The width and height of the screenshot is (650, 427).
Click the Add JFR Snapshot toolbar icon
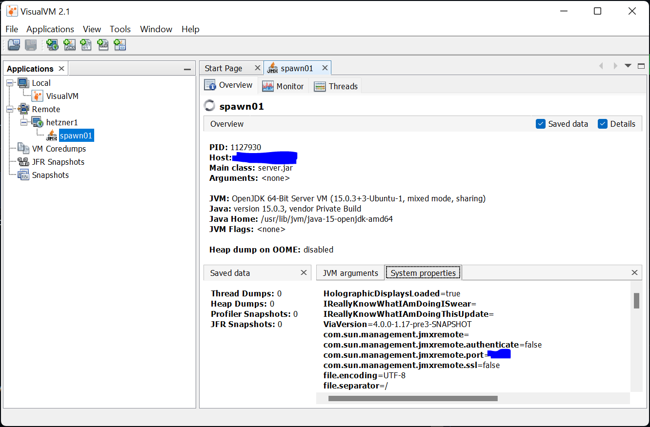tap(103, 45)
